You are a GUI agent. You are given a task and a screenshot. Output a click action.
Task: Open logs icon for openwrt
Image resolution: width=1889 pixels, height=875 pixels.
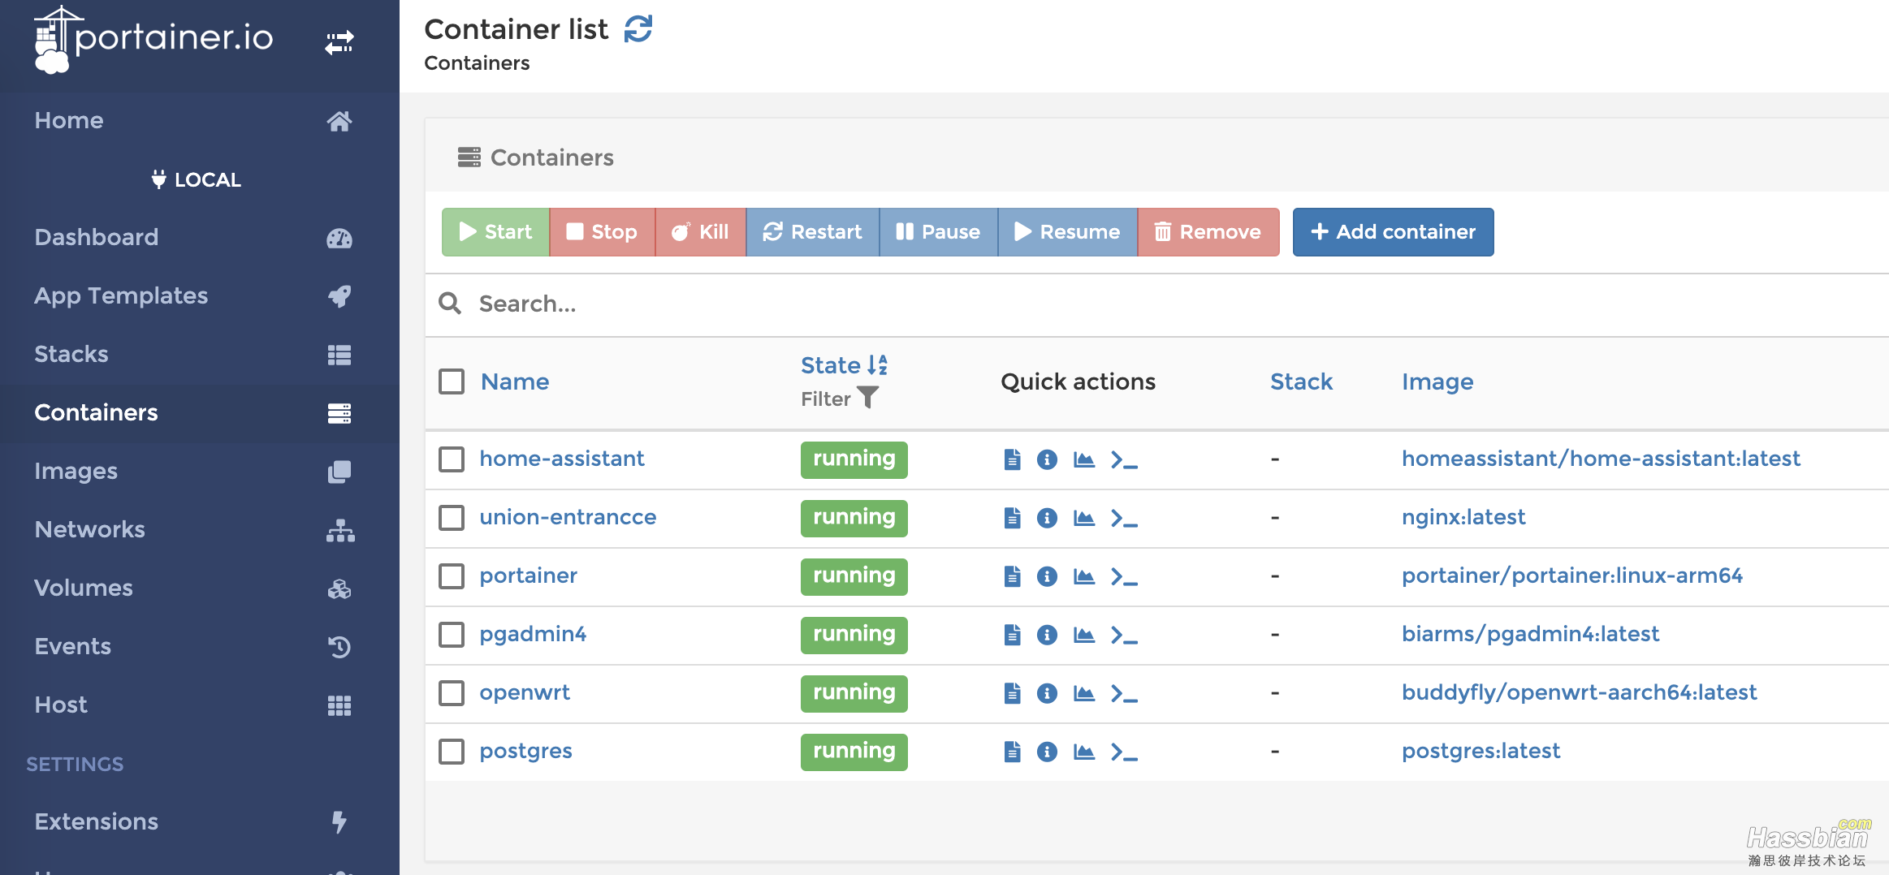1012,693
